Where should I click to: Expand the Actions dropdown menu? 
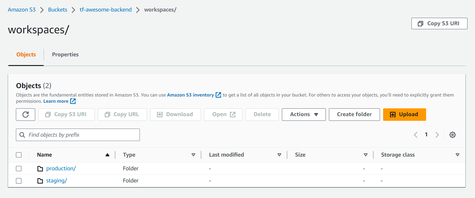[x=304, y=115]
